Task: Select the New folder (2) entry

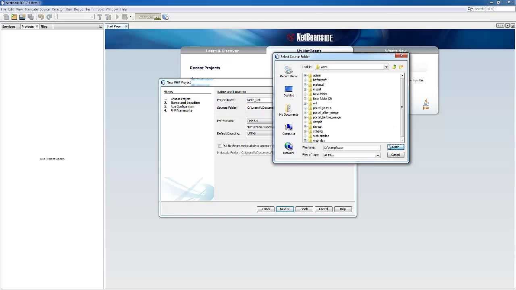Action: click(x=322, y=99)
